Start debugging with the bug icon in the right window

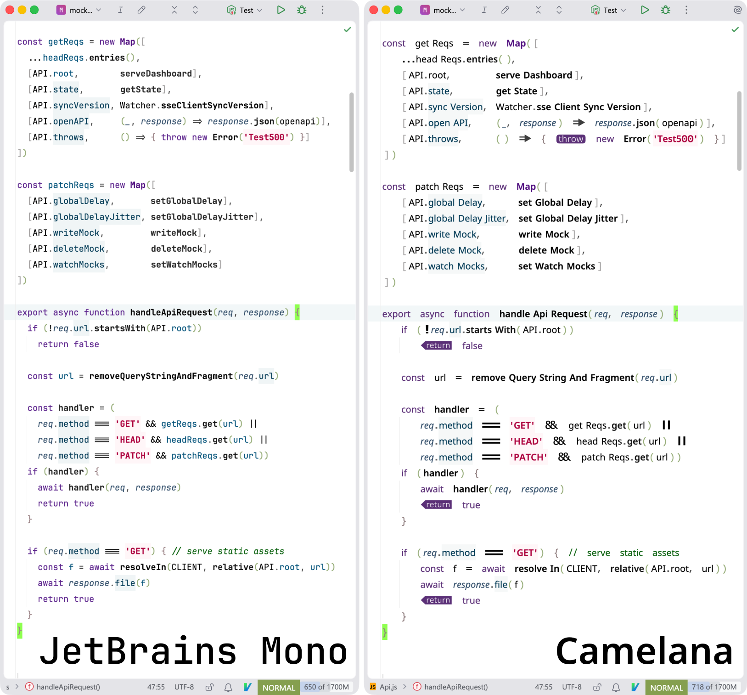(x=665, y=10)
